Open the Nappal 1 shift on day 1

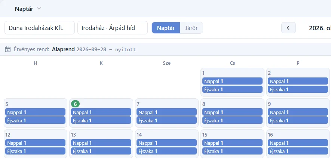[x=232, y=81]
